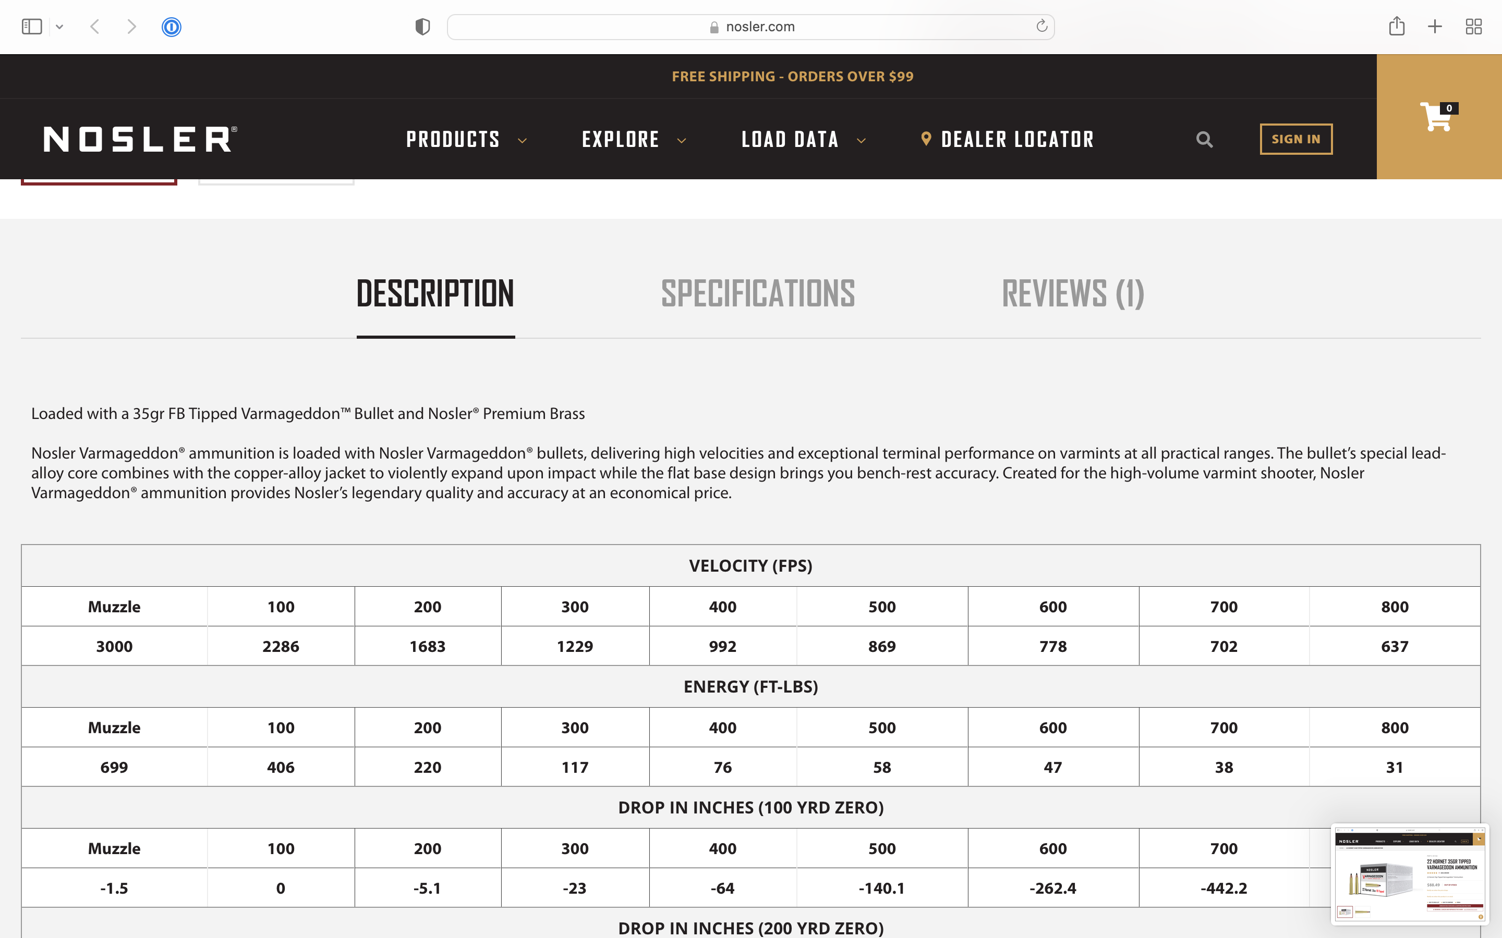Click the velocity value 778
Screen dimensions: 1502x938
tap(1052, 646)
